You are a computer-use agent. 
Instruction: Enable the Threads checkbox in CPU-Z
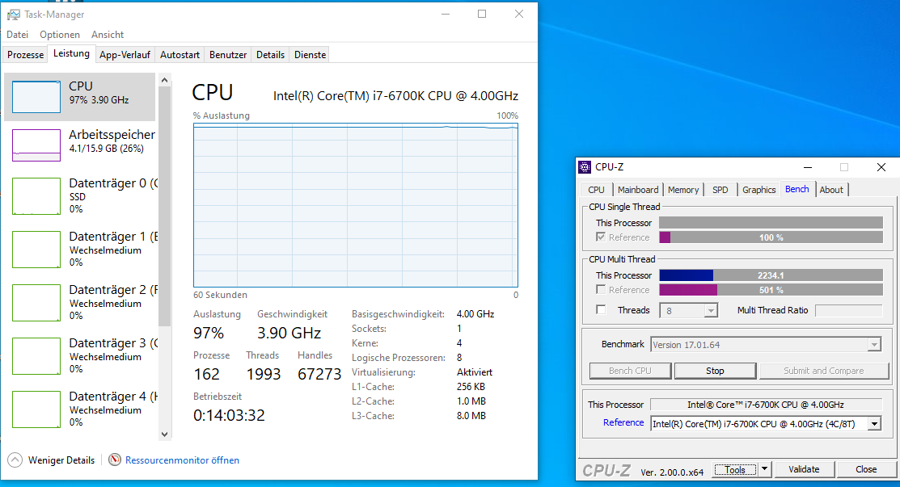click(x=601, y=310)
